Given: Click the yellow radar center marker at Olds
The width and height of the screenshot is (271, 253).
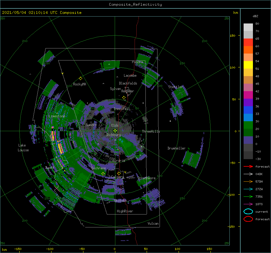Looking at the screenshot, I should coord(115,131).
